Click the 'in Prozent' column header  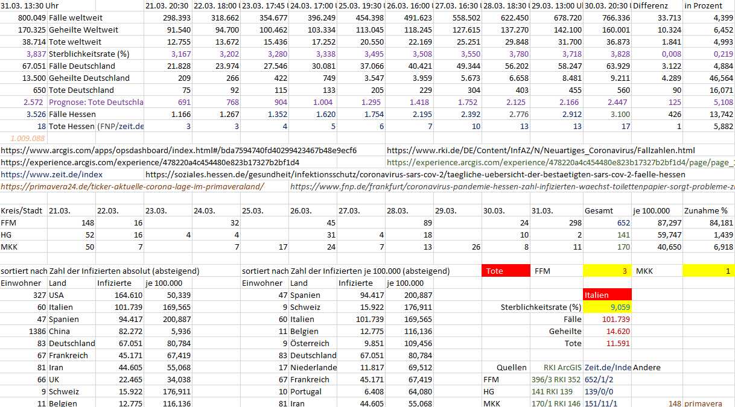(x=704, y=5)
